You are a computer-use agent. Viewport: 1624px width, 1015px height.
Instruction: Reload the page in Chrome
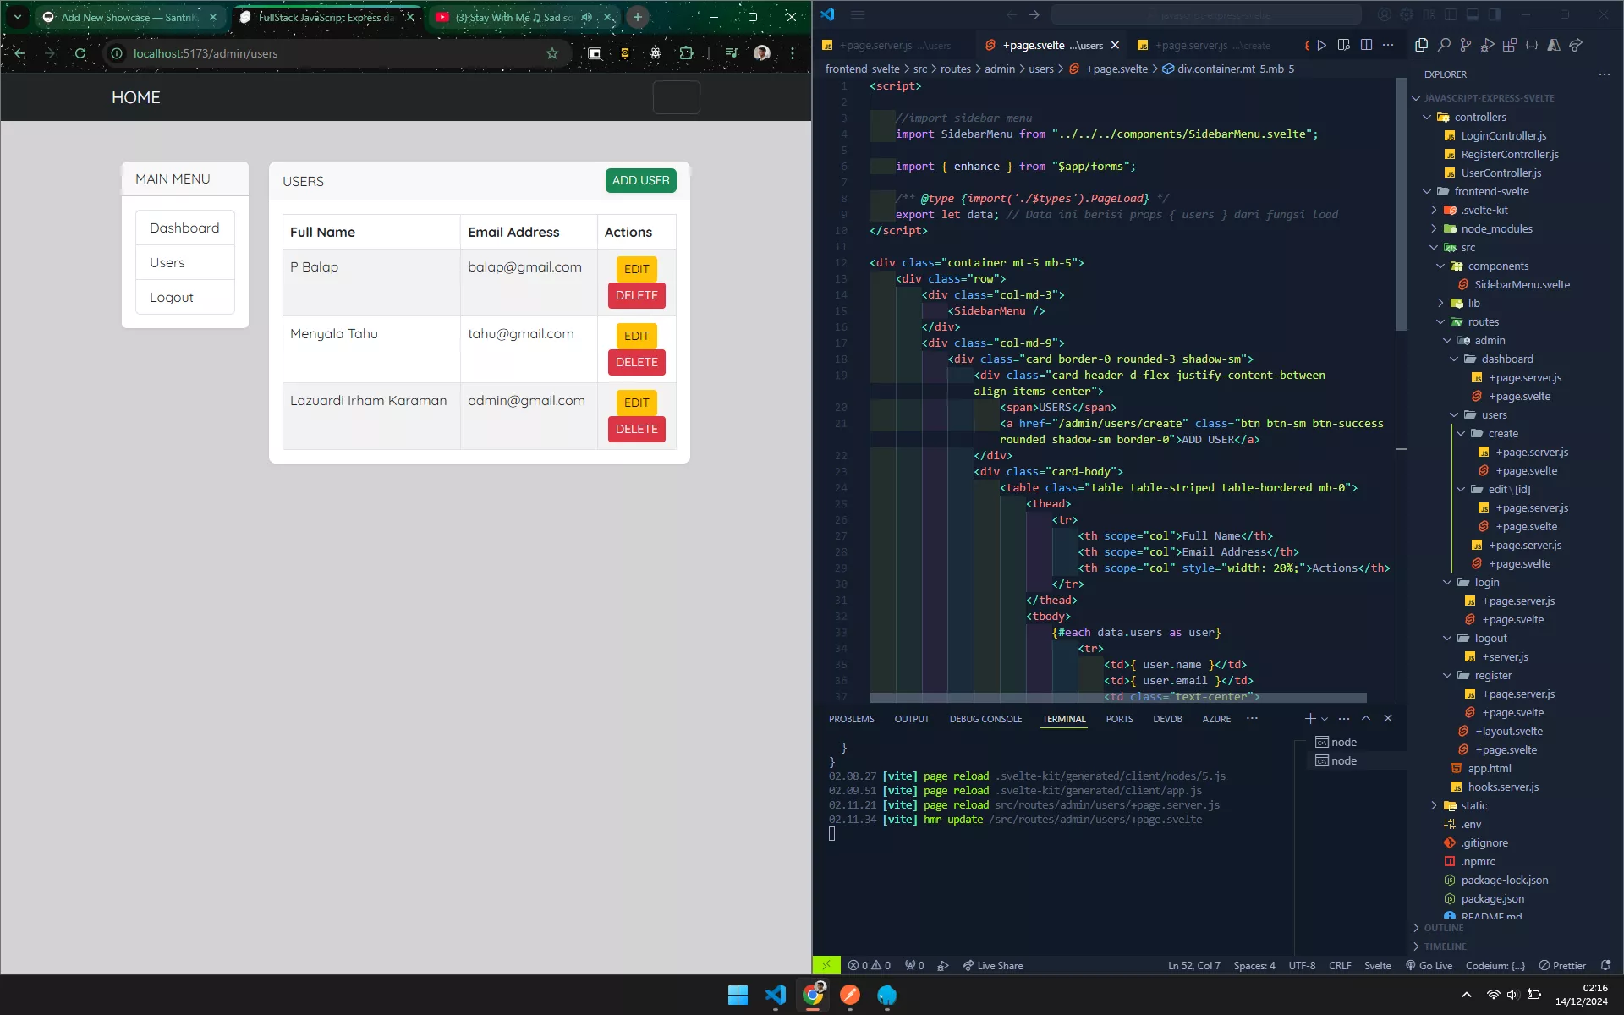(x=80, y=53)
